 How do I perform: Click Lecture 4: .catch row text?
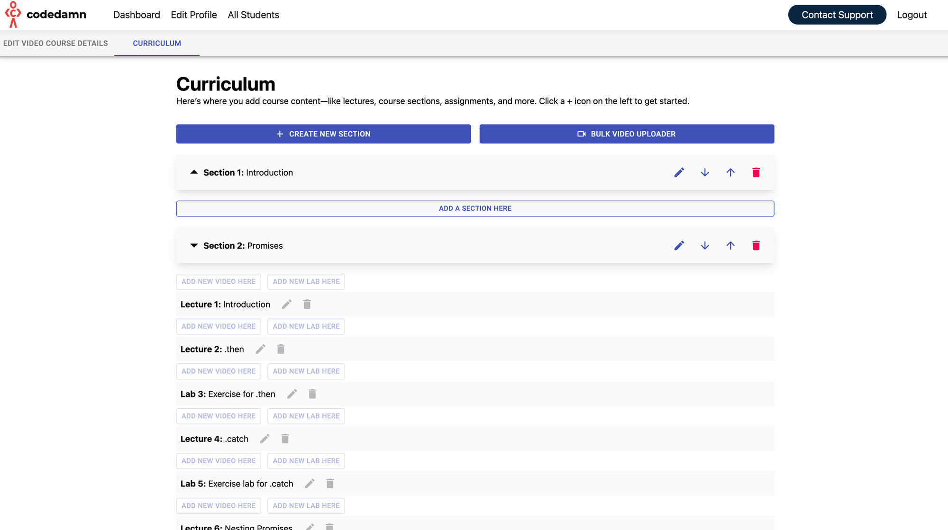click(x=214, y=439)
